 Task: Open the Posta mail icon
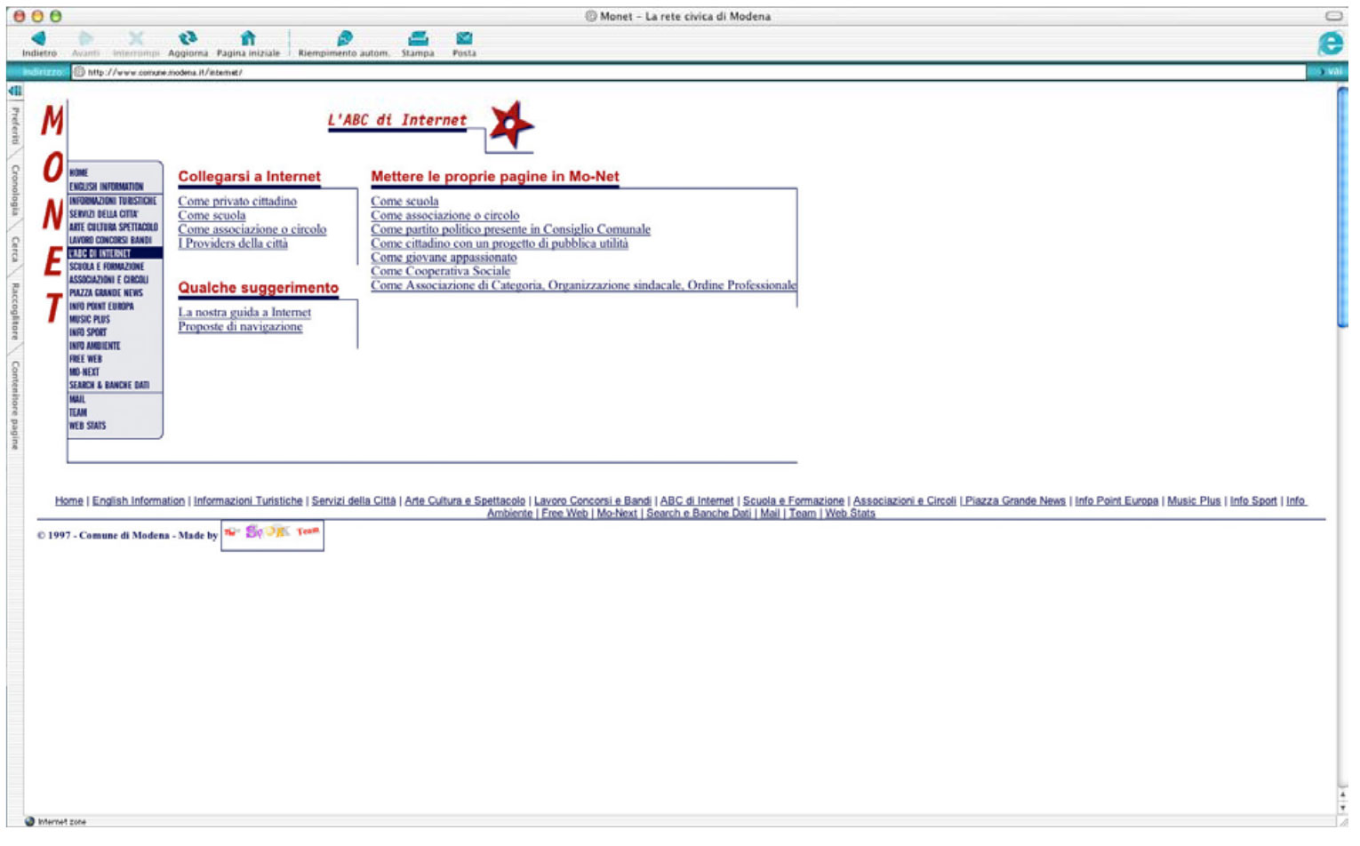tap(464, 38)
